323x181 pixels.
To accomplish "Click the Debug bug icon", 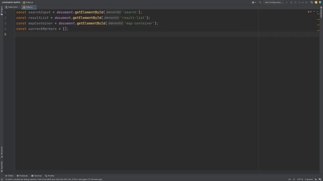I will [x=291, y=3].
